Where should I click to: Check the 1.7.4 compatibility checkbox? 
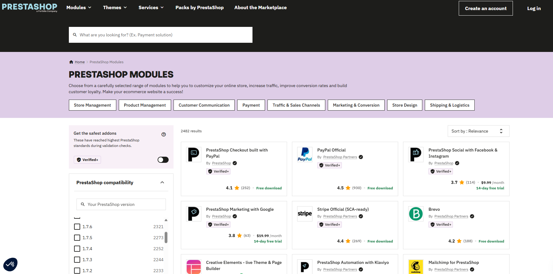click(77, 249)
